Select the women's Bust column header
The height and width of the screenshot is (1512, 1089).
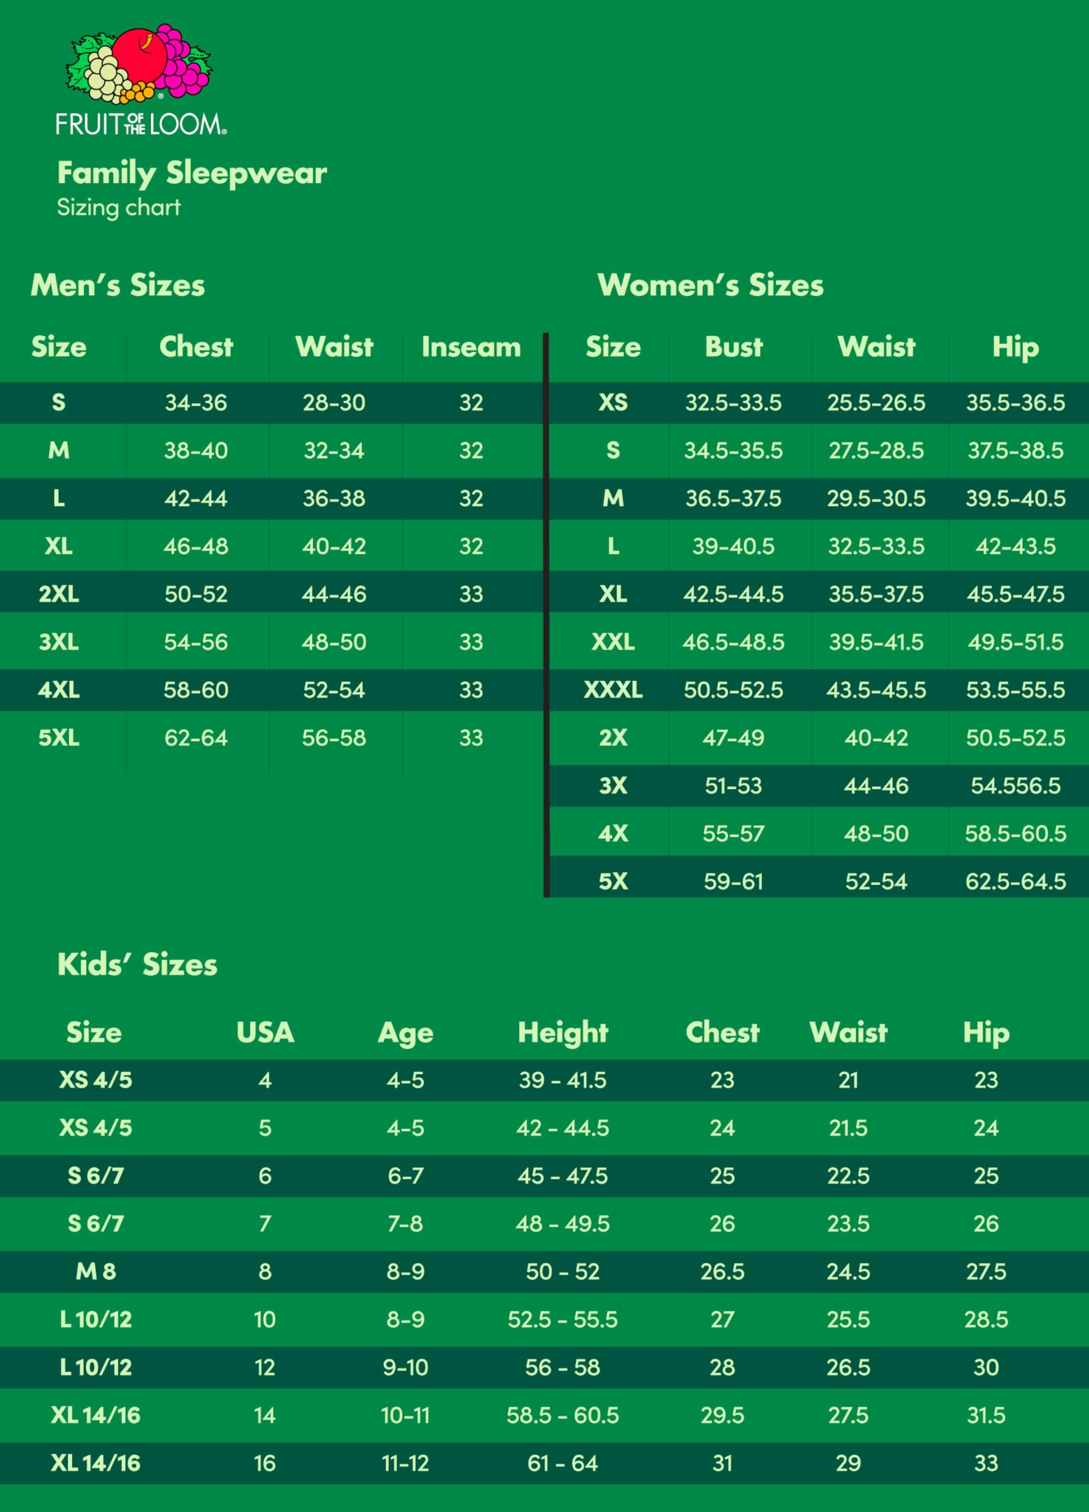click(x=733, y=347)
